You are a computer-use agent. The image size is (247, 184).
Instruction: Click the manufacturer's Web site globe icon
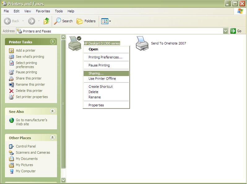pyautogui.click(x=11, y=120)
